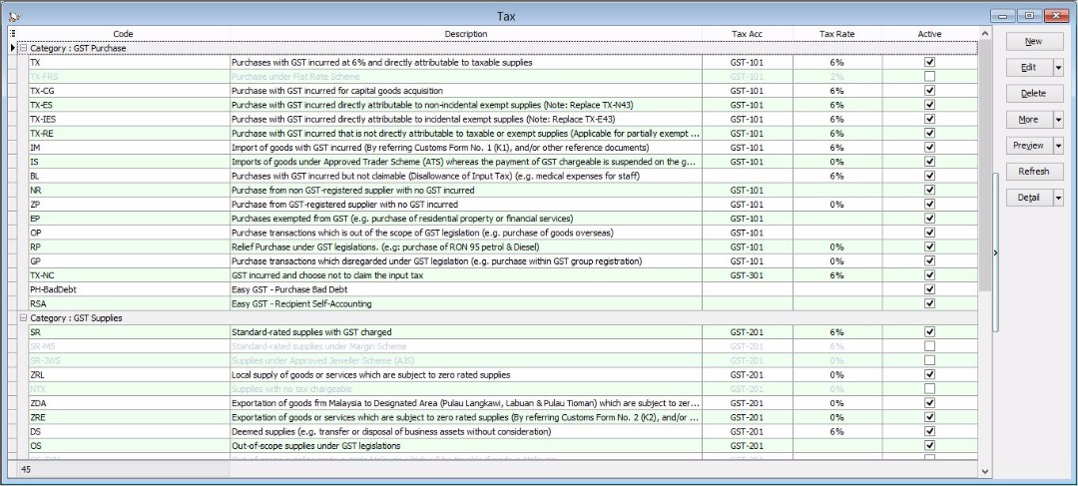This screenshot has height=486, width=1078.
Task: Select the SR code cell
Action: (x=129, y=332)
